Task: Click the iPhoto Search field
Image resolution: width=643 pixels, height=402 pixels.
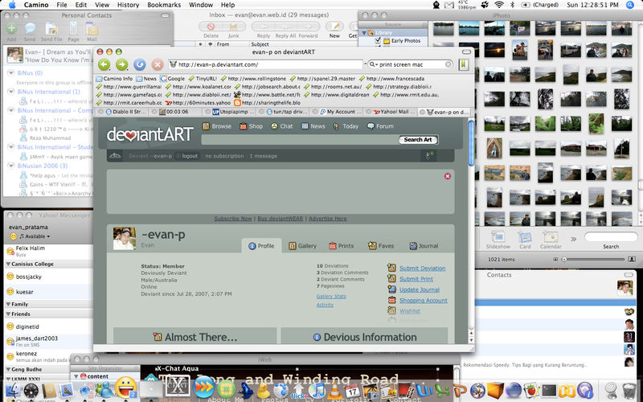Action: click(611, 236)
